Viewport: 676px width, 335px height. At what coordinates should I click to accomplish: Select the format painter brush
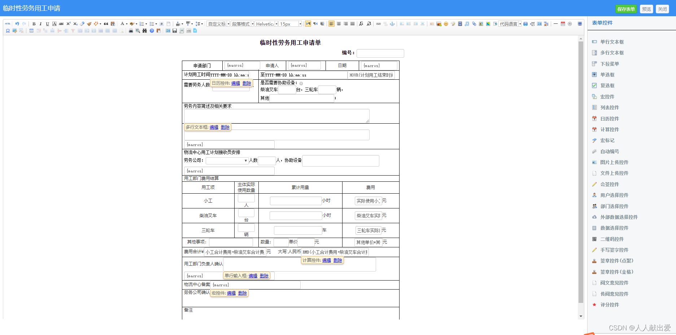(x=89, y=24)
